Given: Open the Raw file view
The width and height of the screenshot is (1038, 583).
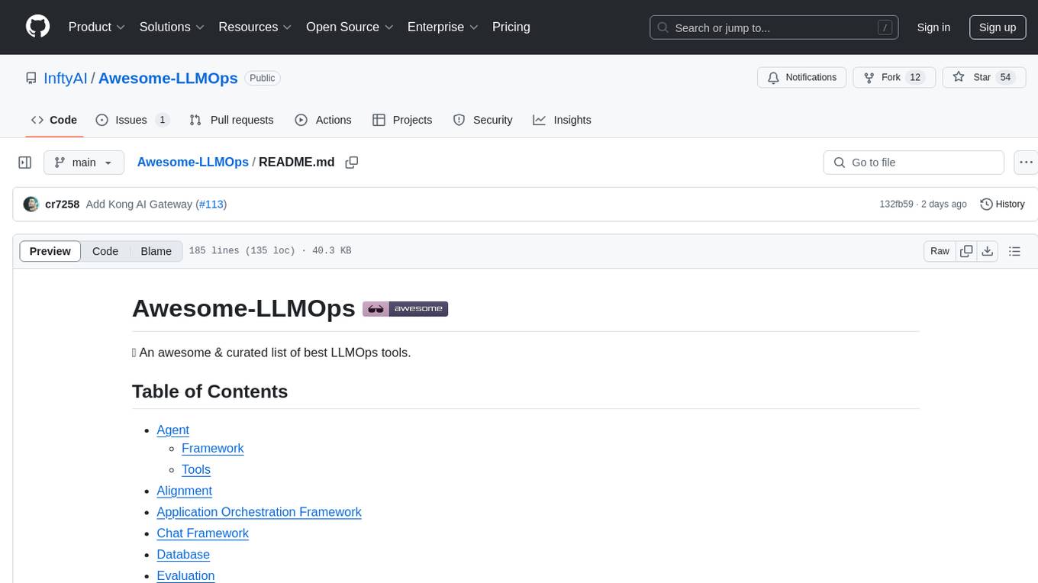Looking at the screenshot, I should tap(940, 251).
